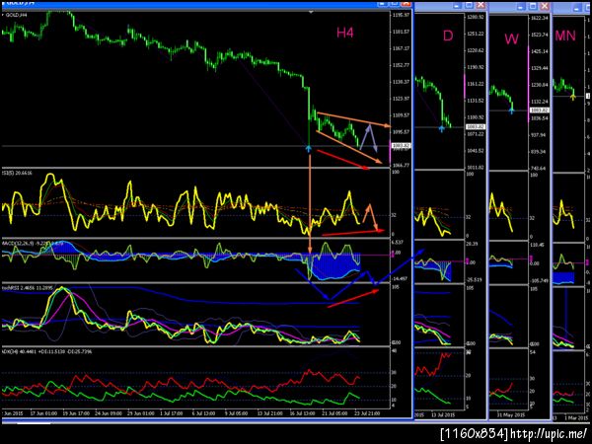This screenshot has width=592, height=444.
Task: Click the '9 Jul 05:00' time axis label
Action: (x=237, y=413)
